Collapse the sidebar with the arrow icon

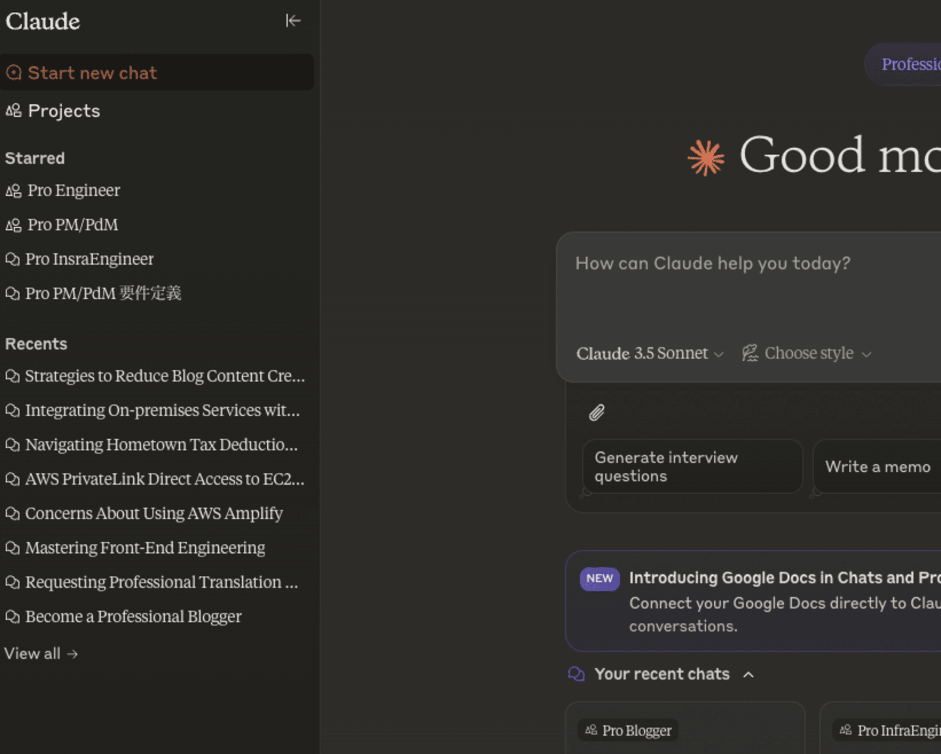[x=293, y=21]
